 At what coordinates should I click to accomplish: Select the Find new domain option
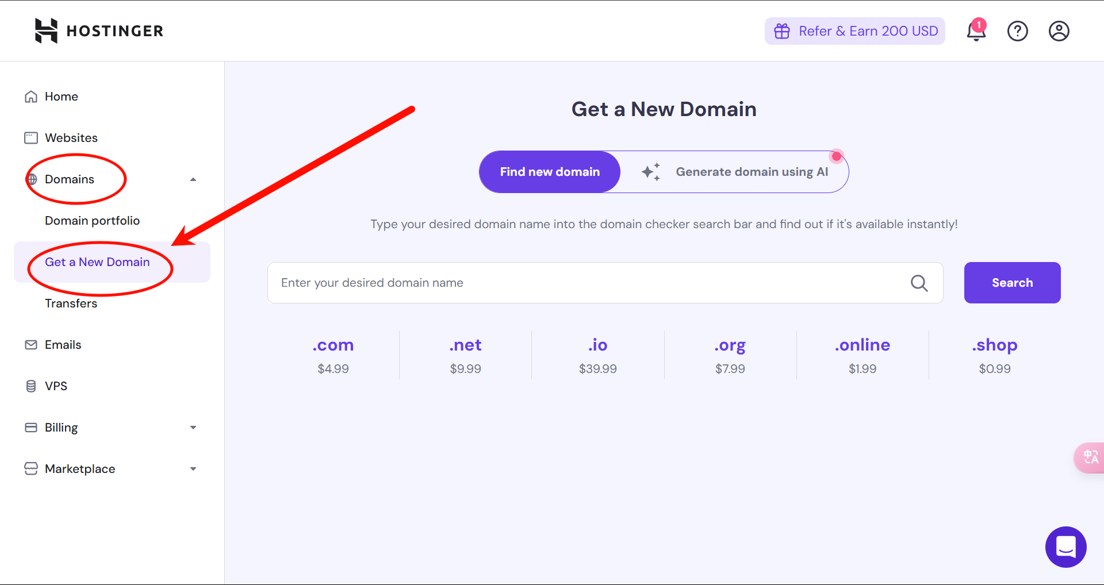(550, 172)
